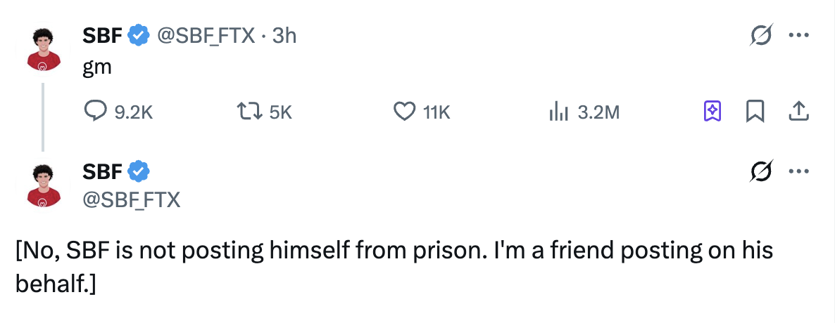The height and width of the screenshot is (323, 835).
Task: Open more options for the reply post
Action: 796,171
